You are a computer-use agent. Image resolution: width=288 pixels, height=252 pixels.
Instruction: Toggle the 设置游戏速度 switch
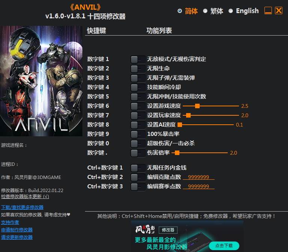pyautogui.click(x=138, y=106)
